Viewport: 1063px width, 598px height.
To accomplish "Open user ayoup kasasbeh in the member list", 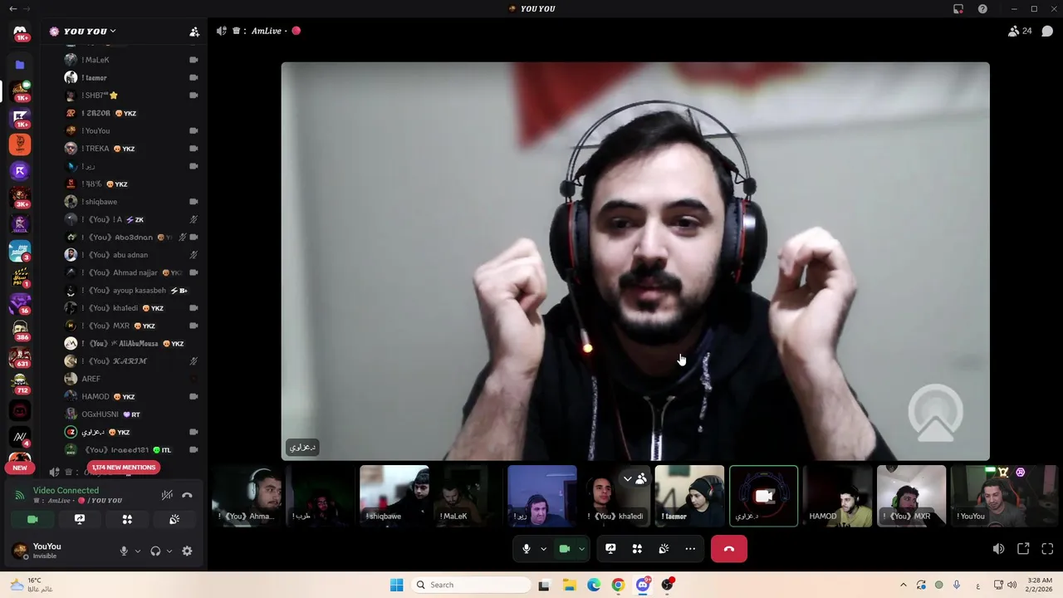I will [x=131, y=291].
